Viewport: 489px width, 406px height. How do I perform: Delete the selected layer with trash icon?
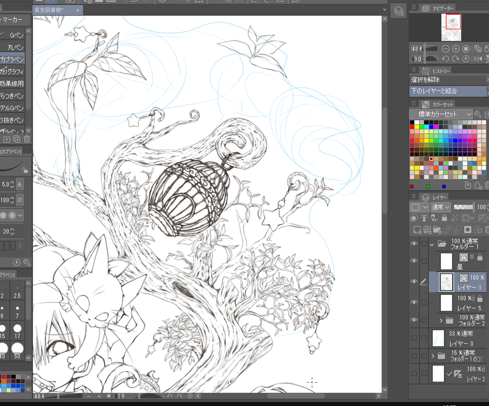point(487,230)
